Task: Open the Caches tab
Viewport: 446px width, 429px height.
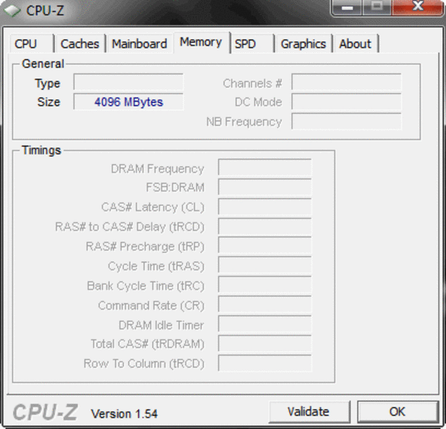Action: point(80,44)
